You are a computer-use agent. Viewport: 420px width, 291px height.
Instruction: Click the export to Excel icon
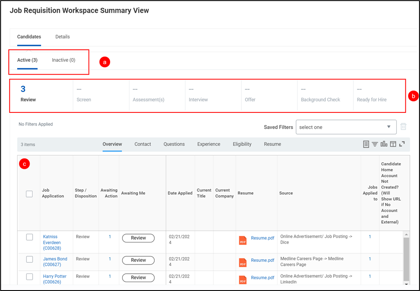click(x=366, y=144)
